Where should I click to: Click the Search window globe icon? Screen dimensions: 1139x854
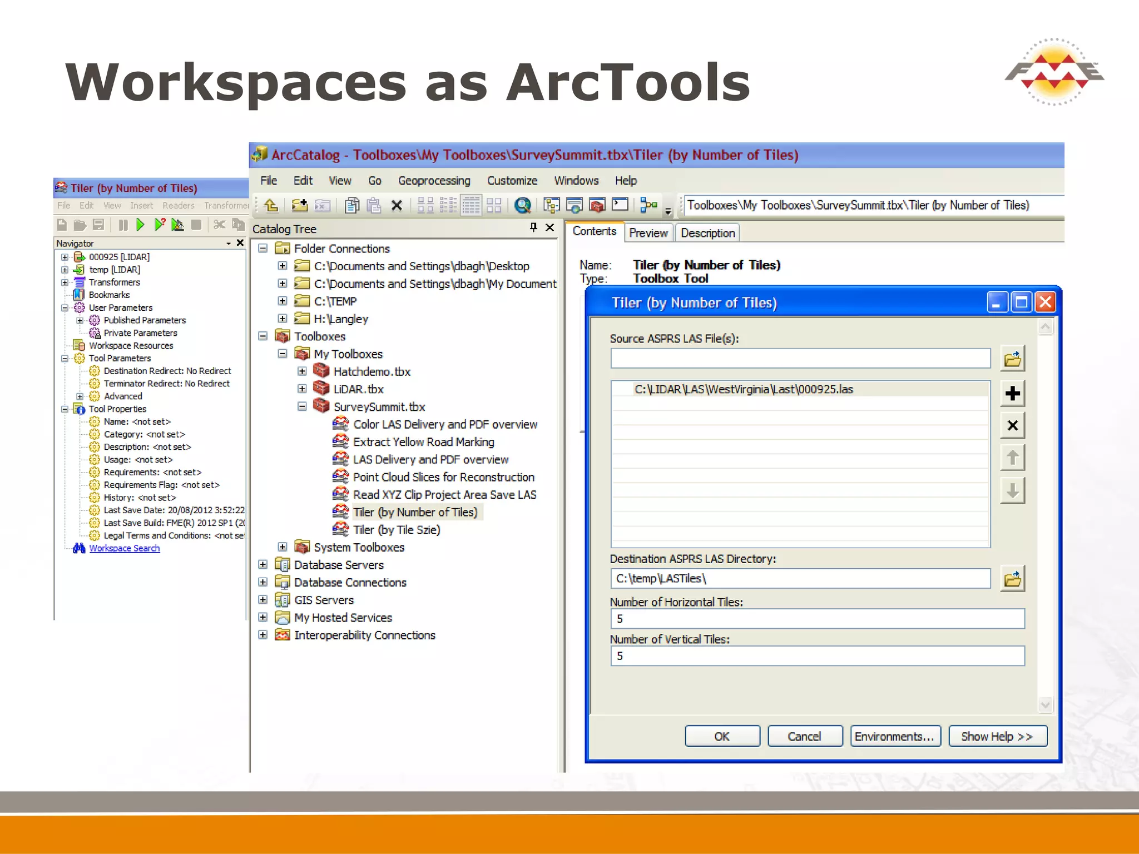tap(522, 206)
